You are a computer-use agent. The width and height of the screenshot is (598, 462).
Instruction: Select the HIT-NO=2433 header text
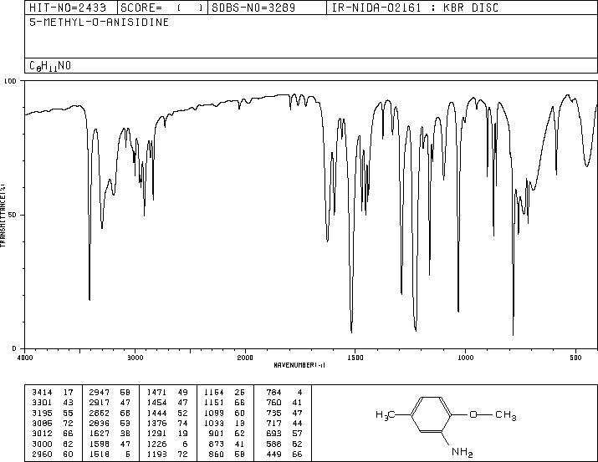tap(68, 8)
